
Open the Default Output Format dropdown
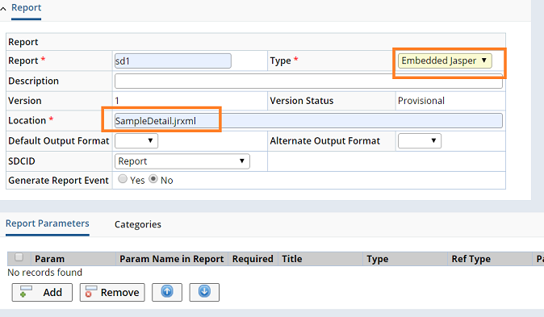point(136,141)
